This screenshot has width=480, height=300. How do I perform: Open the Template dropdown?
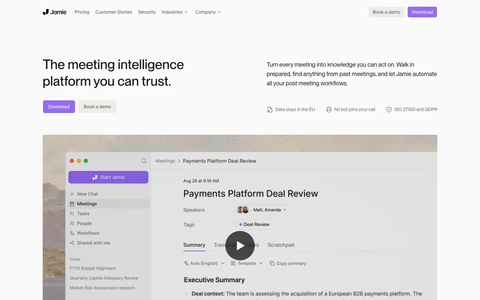247,263
